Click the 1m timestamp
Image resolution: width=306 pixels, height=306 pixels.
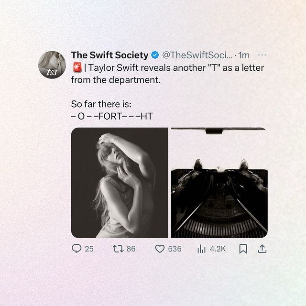(x=244, y=55)
